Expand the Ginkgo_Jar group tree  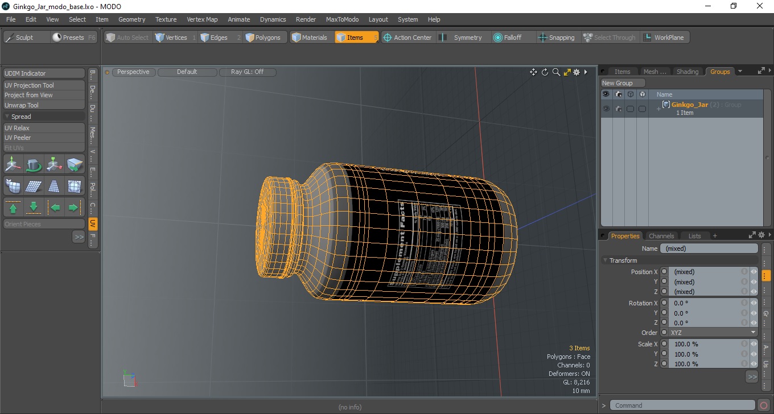coord(658,109)
